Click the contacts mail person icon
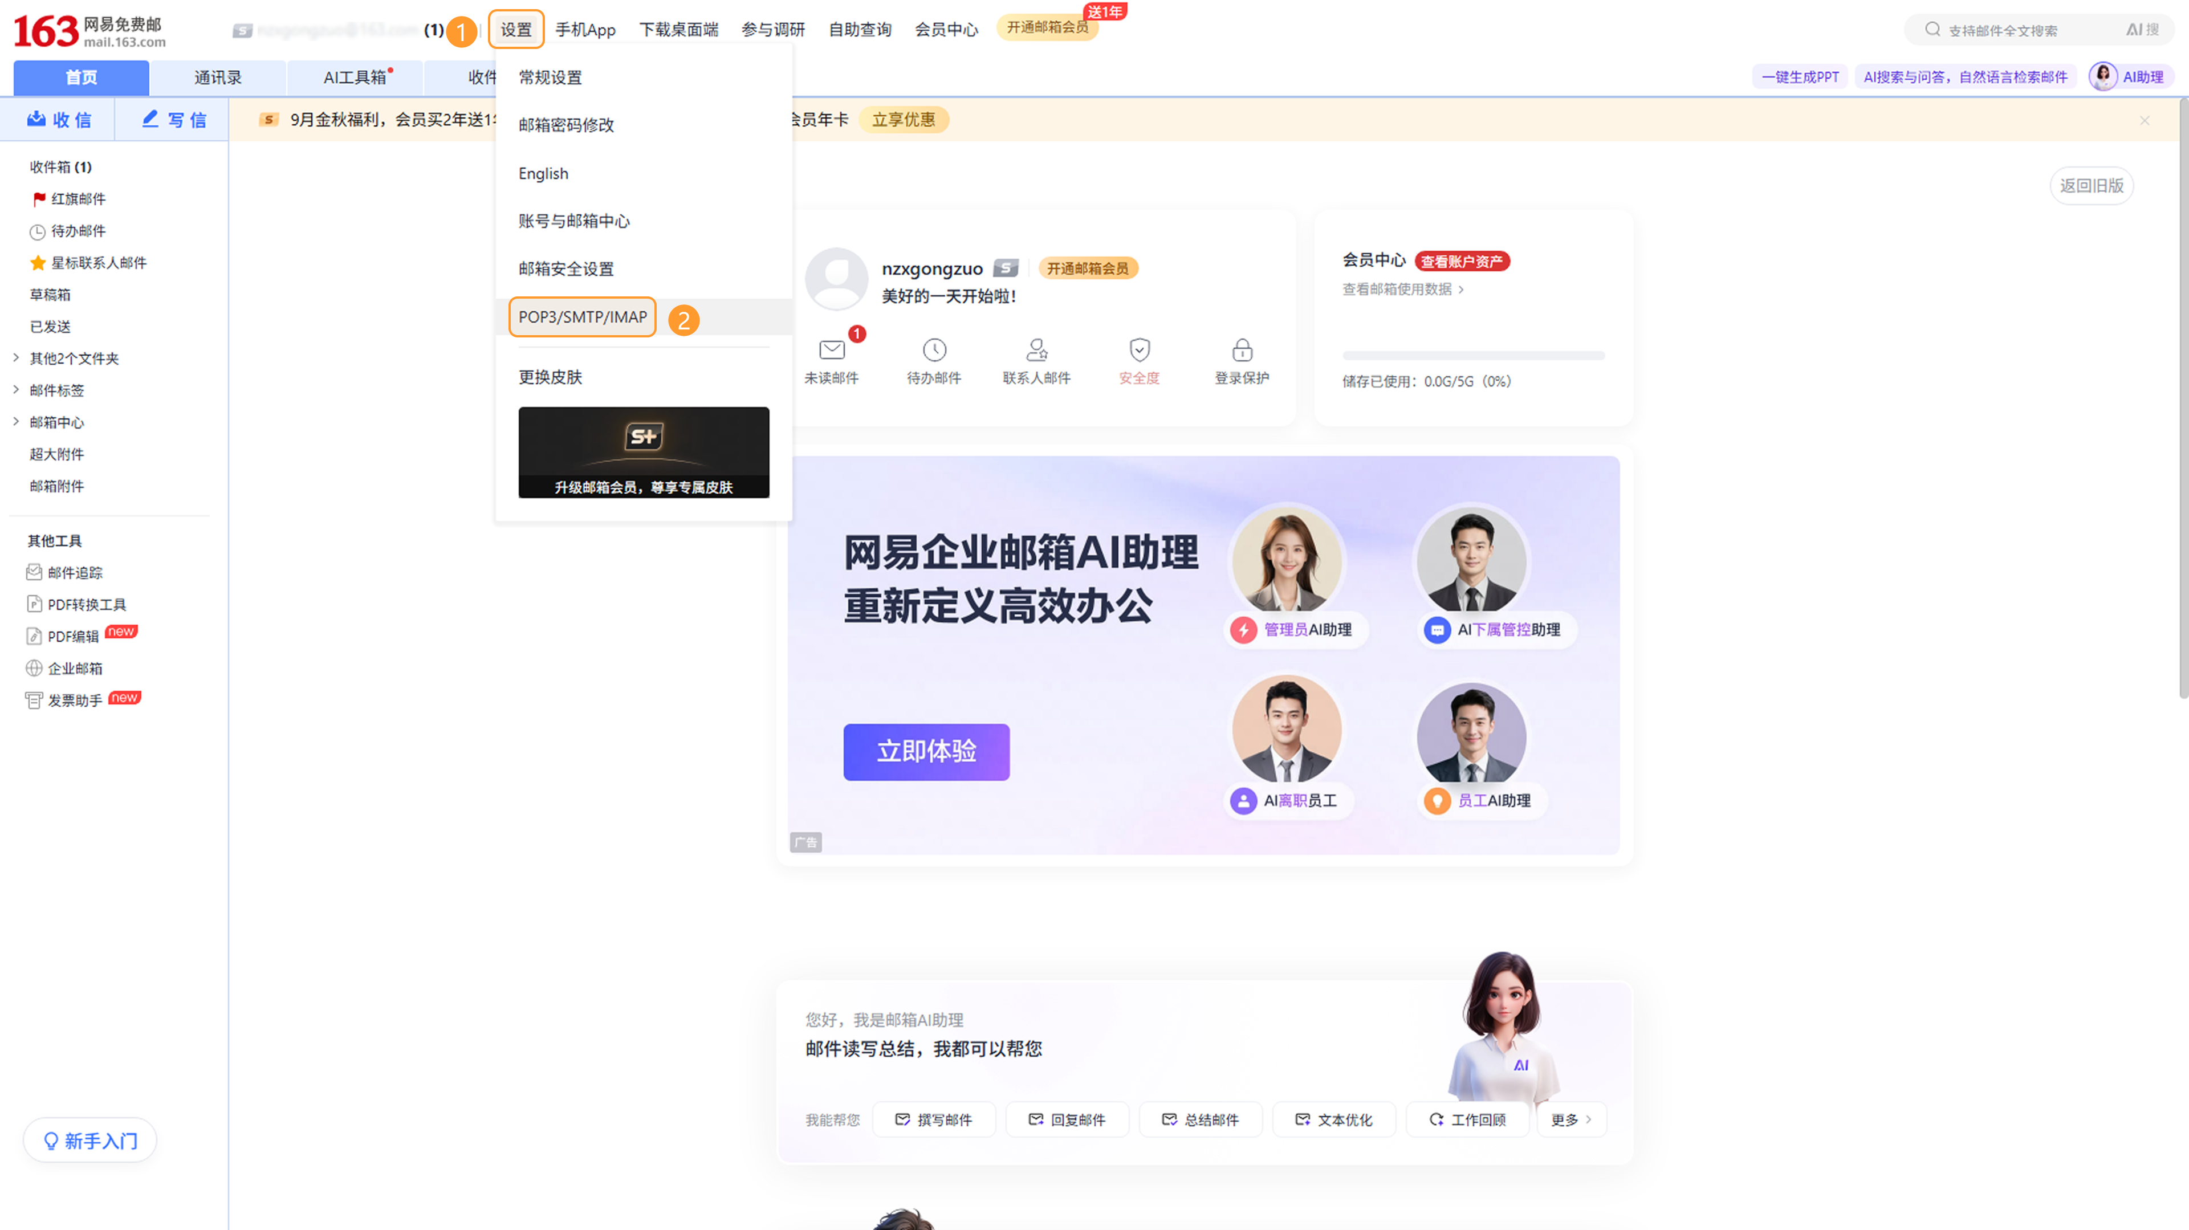 point(1037,350)
